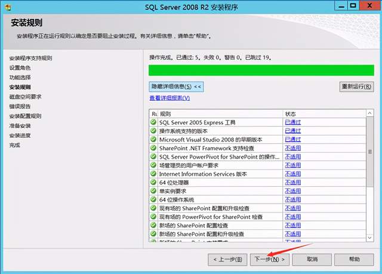382x274 pixels.
Task: Click check icon beside SQL Server PowerPivot for SharePoint rule
Action: click(x=153, y=156)
